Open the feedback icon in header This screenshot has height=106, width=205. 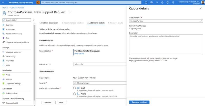click(173, 3)
